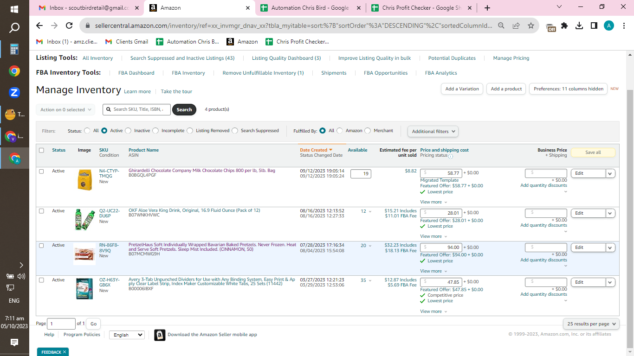The image size is (634, 356).
Task: Expand available quantity chevron showing 12
Action: pos(370,211)
